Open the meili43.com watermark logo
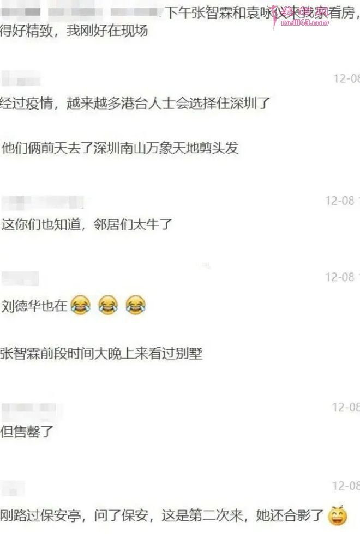 click(x=301, y=17)
